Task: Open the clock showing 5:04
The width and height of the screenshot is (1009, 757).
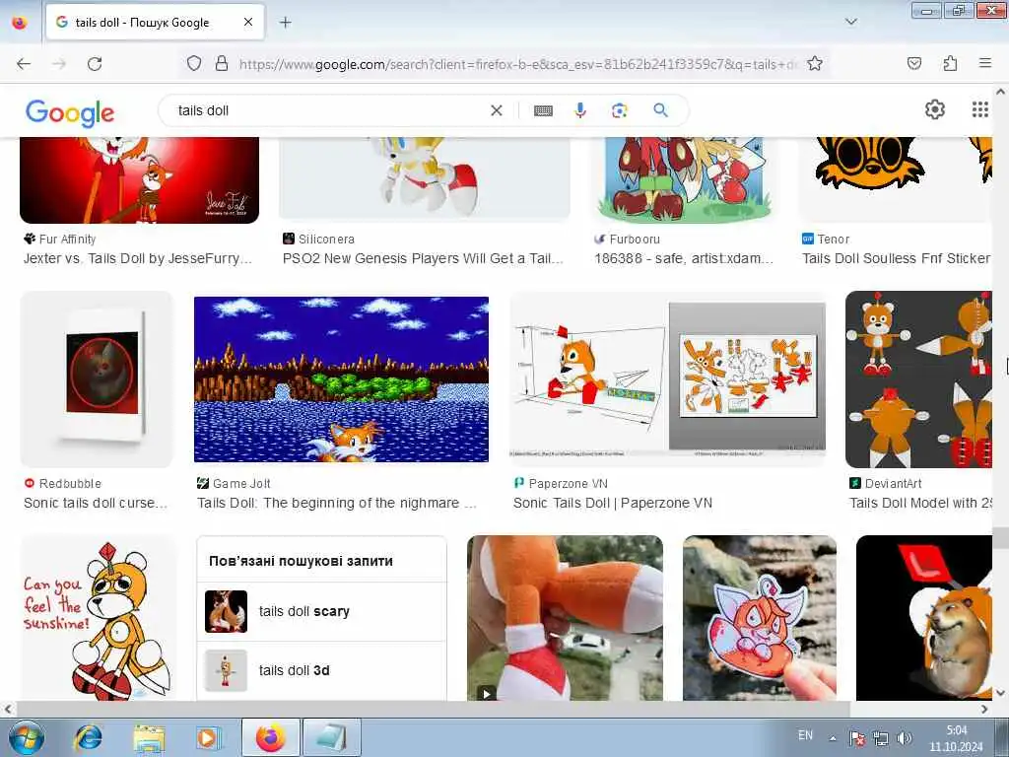Action: tap(956, 738)
